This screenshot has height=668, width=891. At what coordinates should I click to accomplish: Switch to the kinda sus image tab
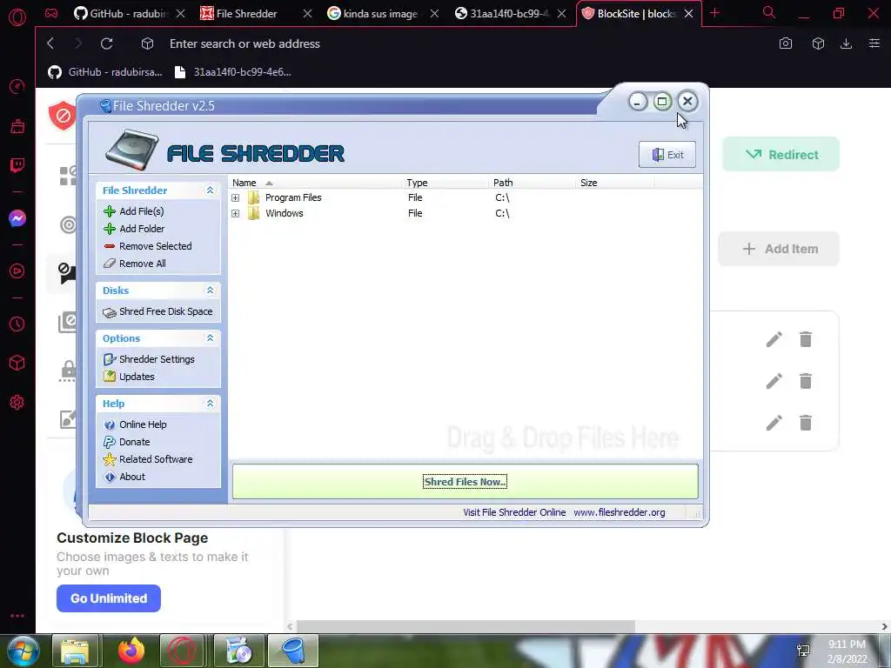(380, 13)
